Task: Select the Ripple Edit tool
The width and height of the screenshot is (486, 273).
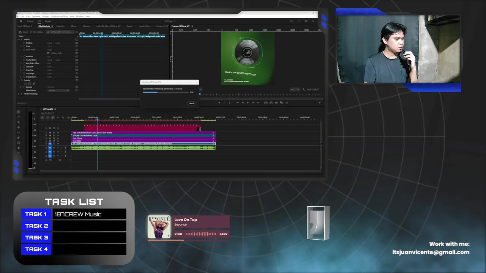Action: [x=19, y=122]
